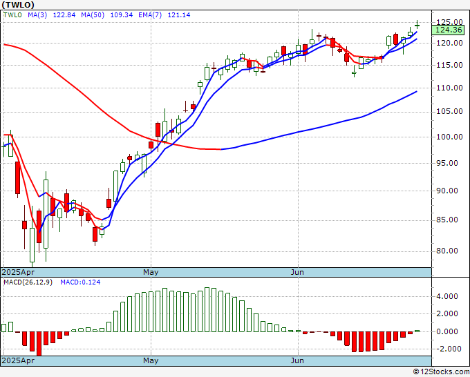Click the MA(3) value 122.84
Screen dimensions: 470x377
pos(64,15)
